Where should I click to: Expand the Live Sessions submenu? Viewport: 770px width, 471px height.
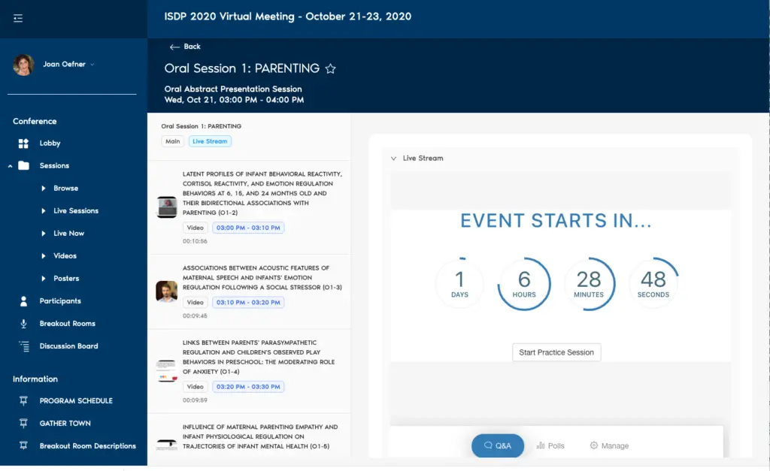click(x=44, y=211)
